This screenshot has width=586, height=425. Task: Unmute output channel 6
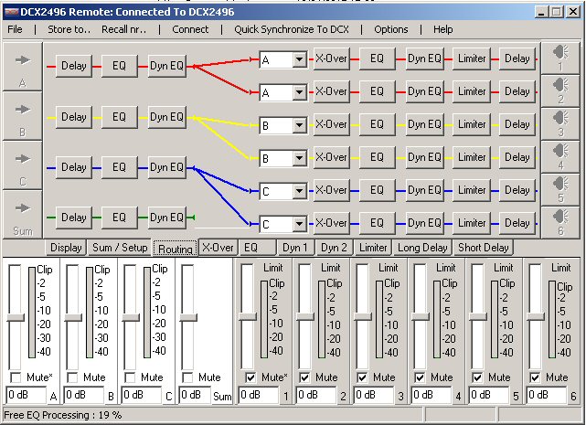click(x=535, y=377)
